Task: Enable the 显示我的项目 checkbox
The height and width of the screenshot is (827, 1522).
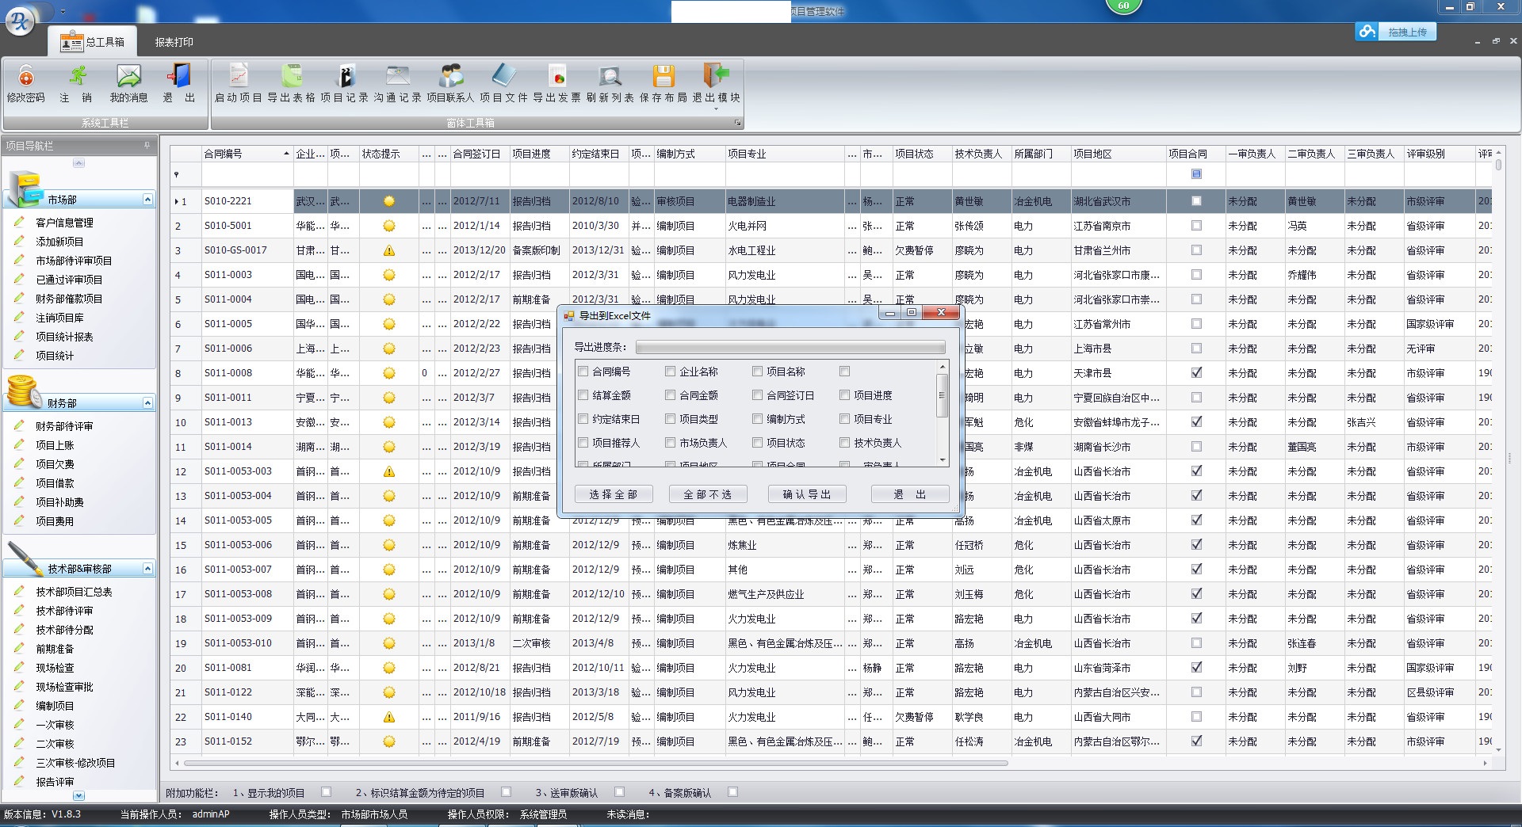Action: [x=326, y=792]
